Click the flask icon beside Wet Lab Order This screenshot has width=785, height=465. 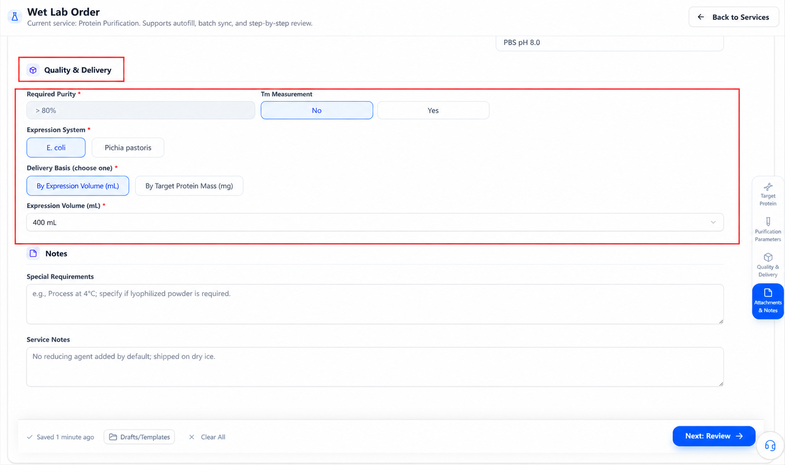14,17
